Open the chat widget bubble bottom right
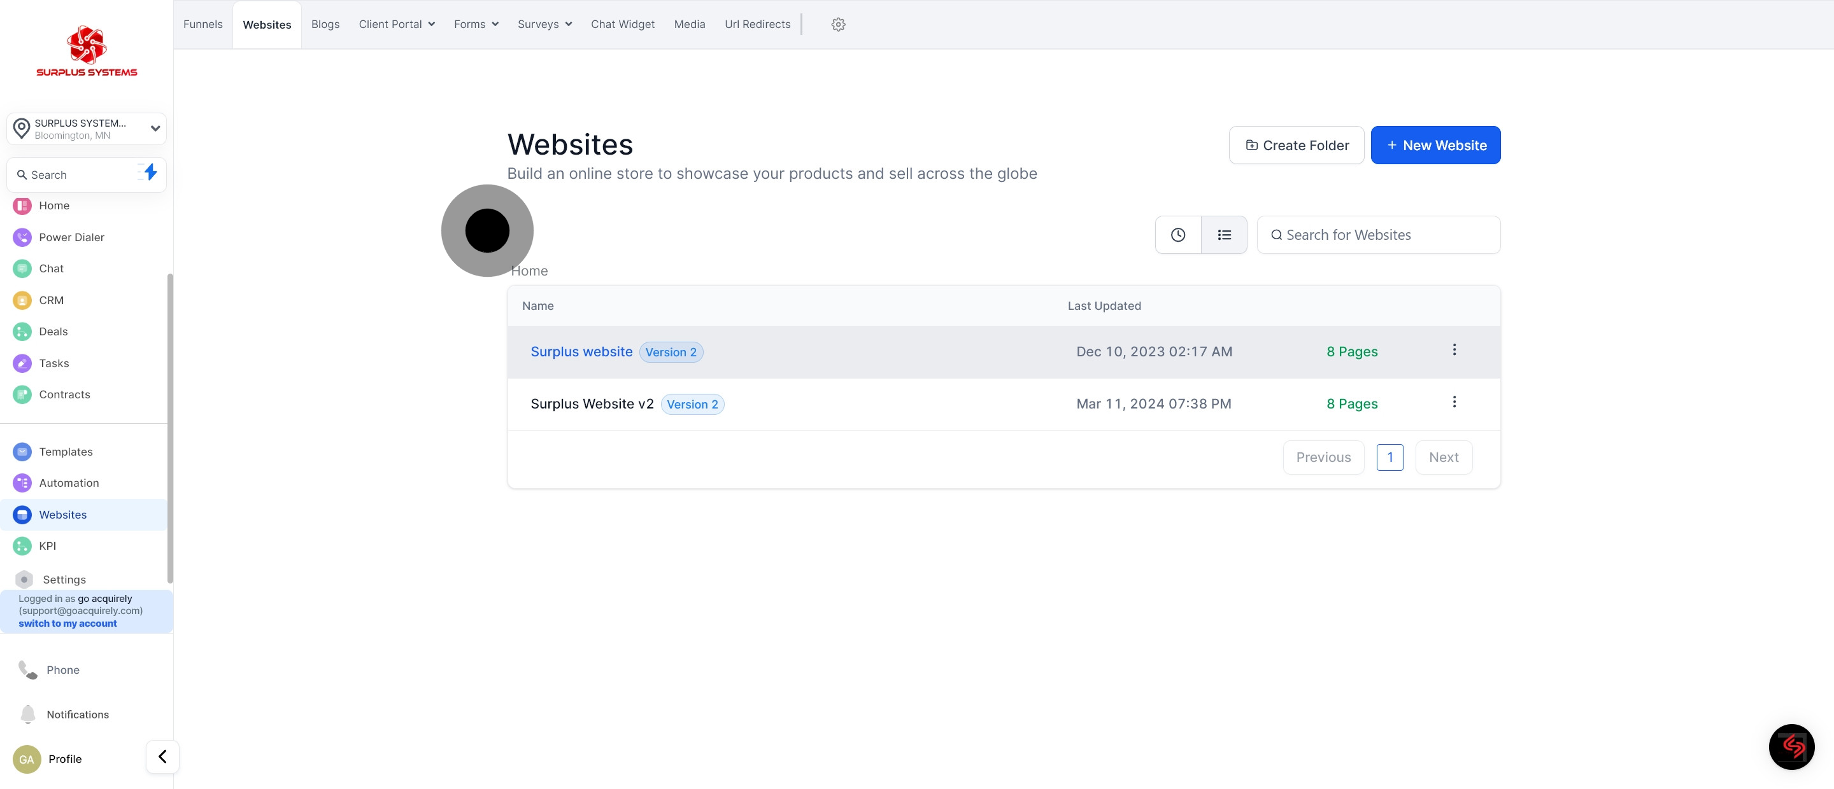Viewport: 1834px width, 789px height. pos(1791,746)
